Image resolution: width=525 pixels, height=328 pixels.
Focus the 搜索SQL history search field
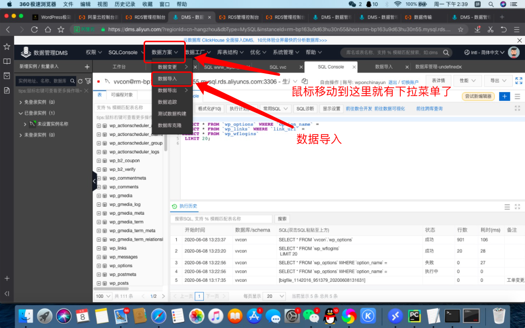click(221, 219)
